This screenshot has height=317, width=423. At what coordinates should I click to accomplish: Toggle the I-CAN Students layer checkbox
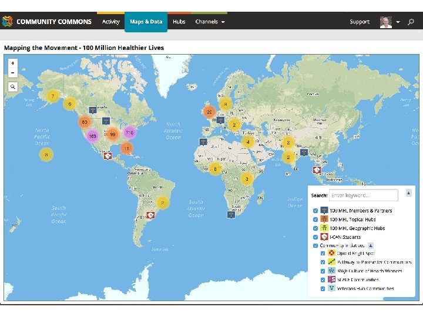coord(315,237)
